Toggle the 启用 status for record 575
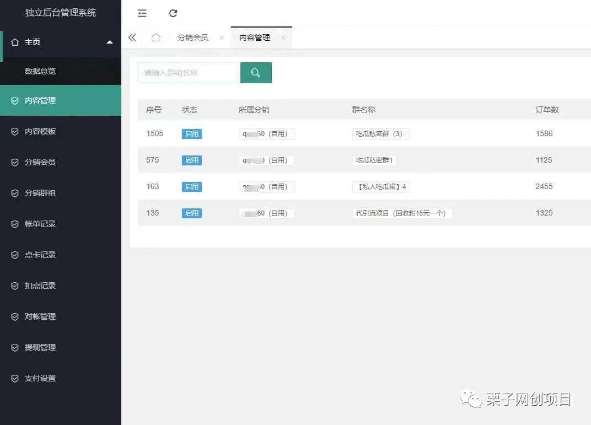The width and height of the screenshot is (591, 425). (x=191, y=160)
